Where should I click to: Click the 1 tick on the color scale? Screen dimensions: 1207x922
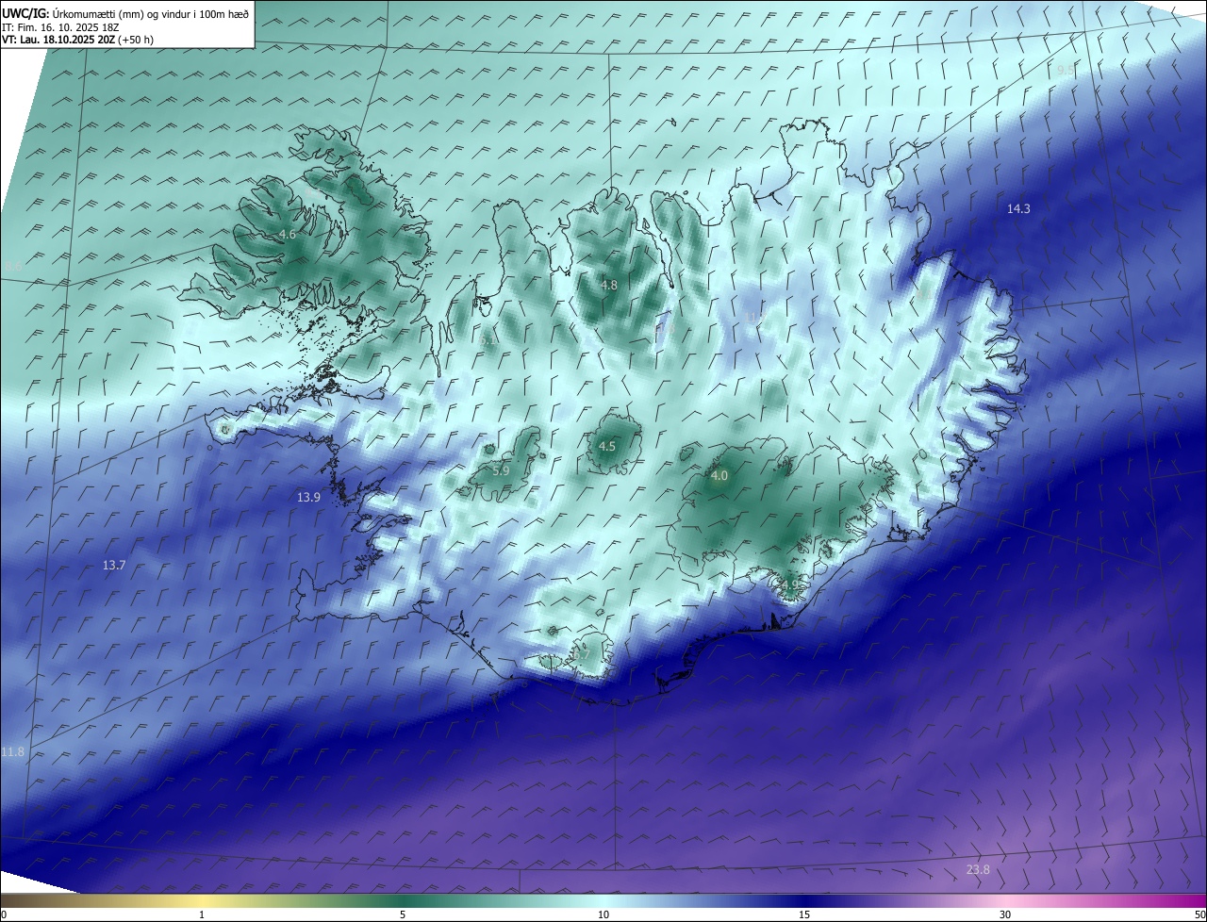pos(202,914)
